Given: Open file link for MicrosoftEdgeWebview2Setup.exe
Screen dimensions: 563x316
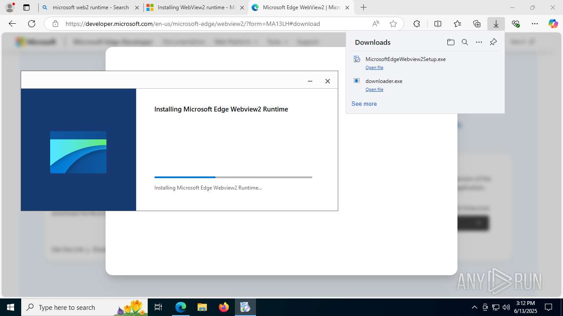Looking at the screenshot, I should [x=374, y=68].
